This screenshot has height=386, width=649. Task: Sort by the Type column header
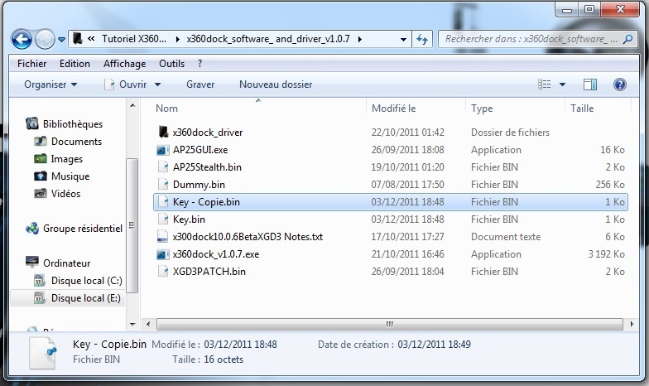tap(482, 109)
